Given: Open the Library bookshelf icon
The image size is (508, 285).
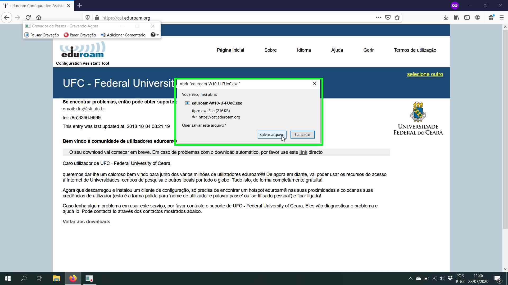Looking at the screenshot, I should point(456,18).
